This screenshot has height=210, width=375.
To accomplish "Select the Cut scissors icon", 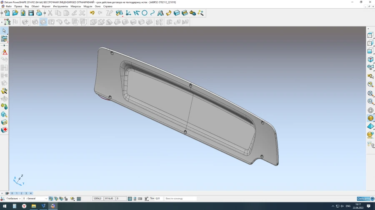I will (x=50, y=13).
